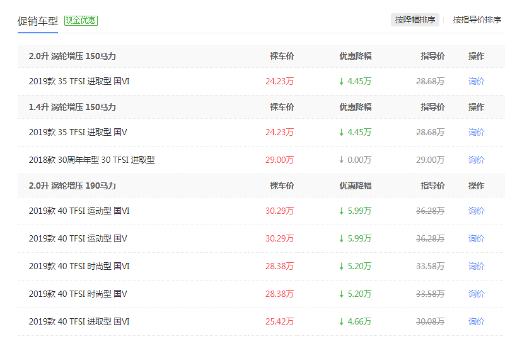Click group header 2.0升 涡轮增压 150马力
Image resolution: width=505 pixels, height=339 pixels.
(73, 56)
